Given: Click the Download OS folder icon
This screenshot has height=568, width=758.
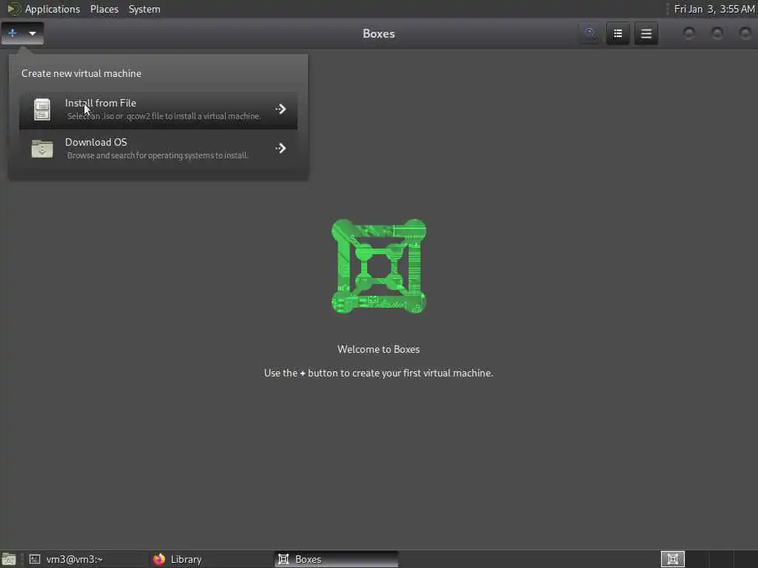Looking at the screenshot, I should (42, 149).
